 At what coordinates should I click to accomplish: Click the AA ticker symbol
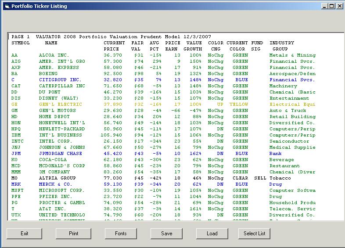pyautogui.click(x=14, y=55)
